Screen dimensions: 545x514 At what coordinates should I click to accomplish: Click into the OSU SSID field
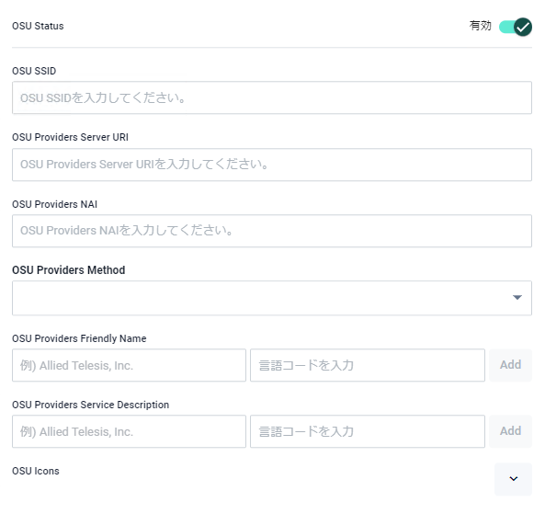click(272, 97)
